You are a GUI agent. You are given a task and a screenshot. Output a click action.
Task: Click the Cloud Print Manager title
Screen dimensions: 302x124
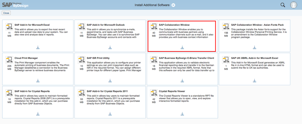tap(26, 58)
